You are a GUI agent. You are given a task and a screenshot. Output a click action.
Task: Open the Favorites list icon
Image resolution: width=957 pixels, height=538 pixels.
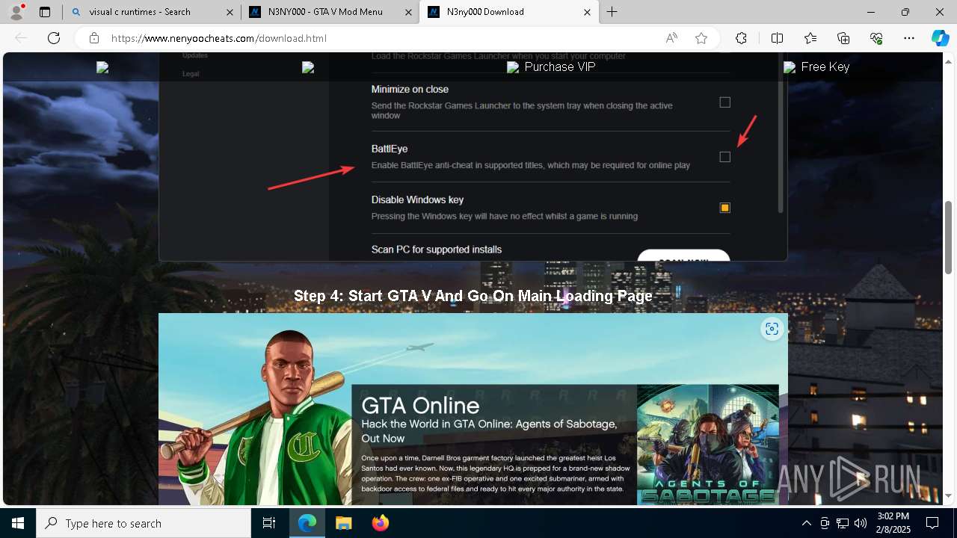pos(810,38)
